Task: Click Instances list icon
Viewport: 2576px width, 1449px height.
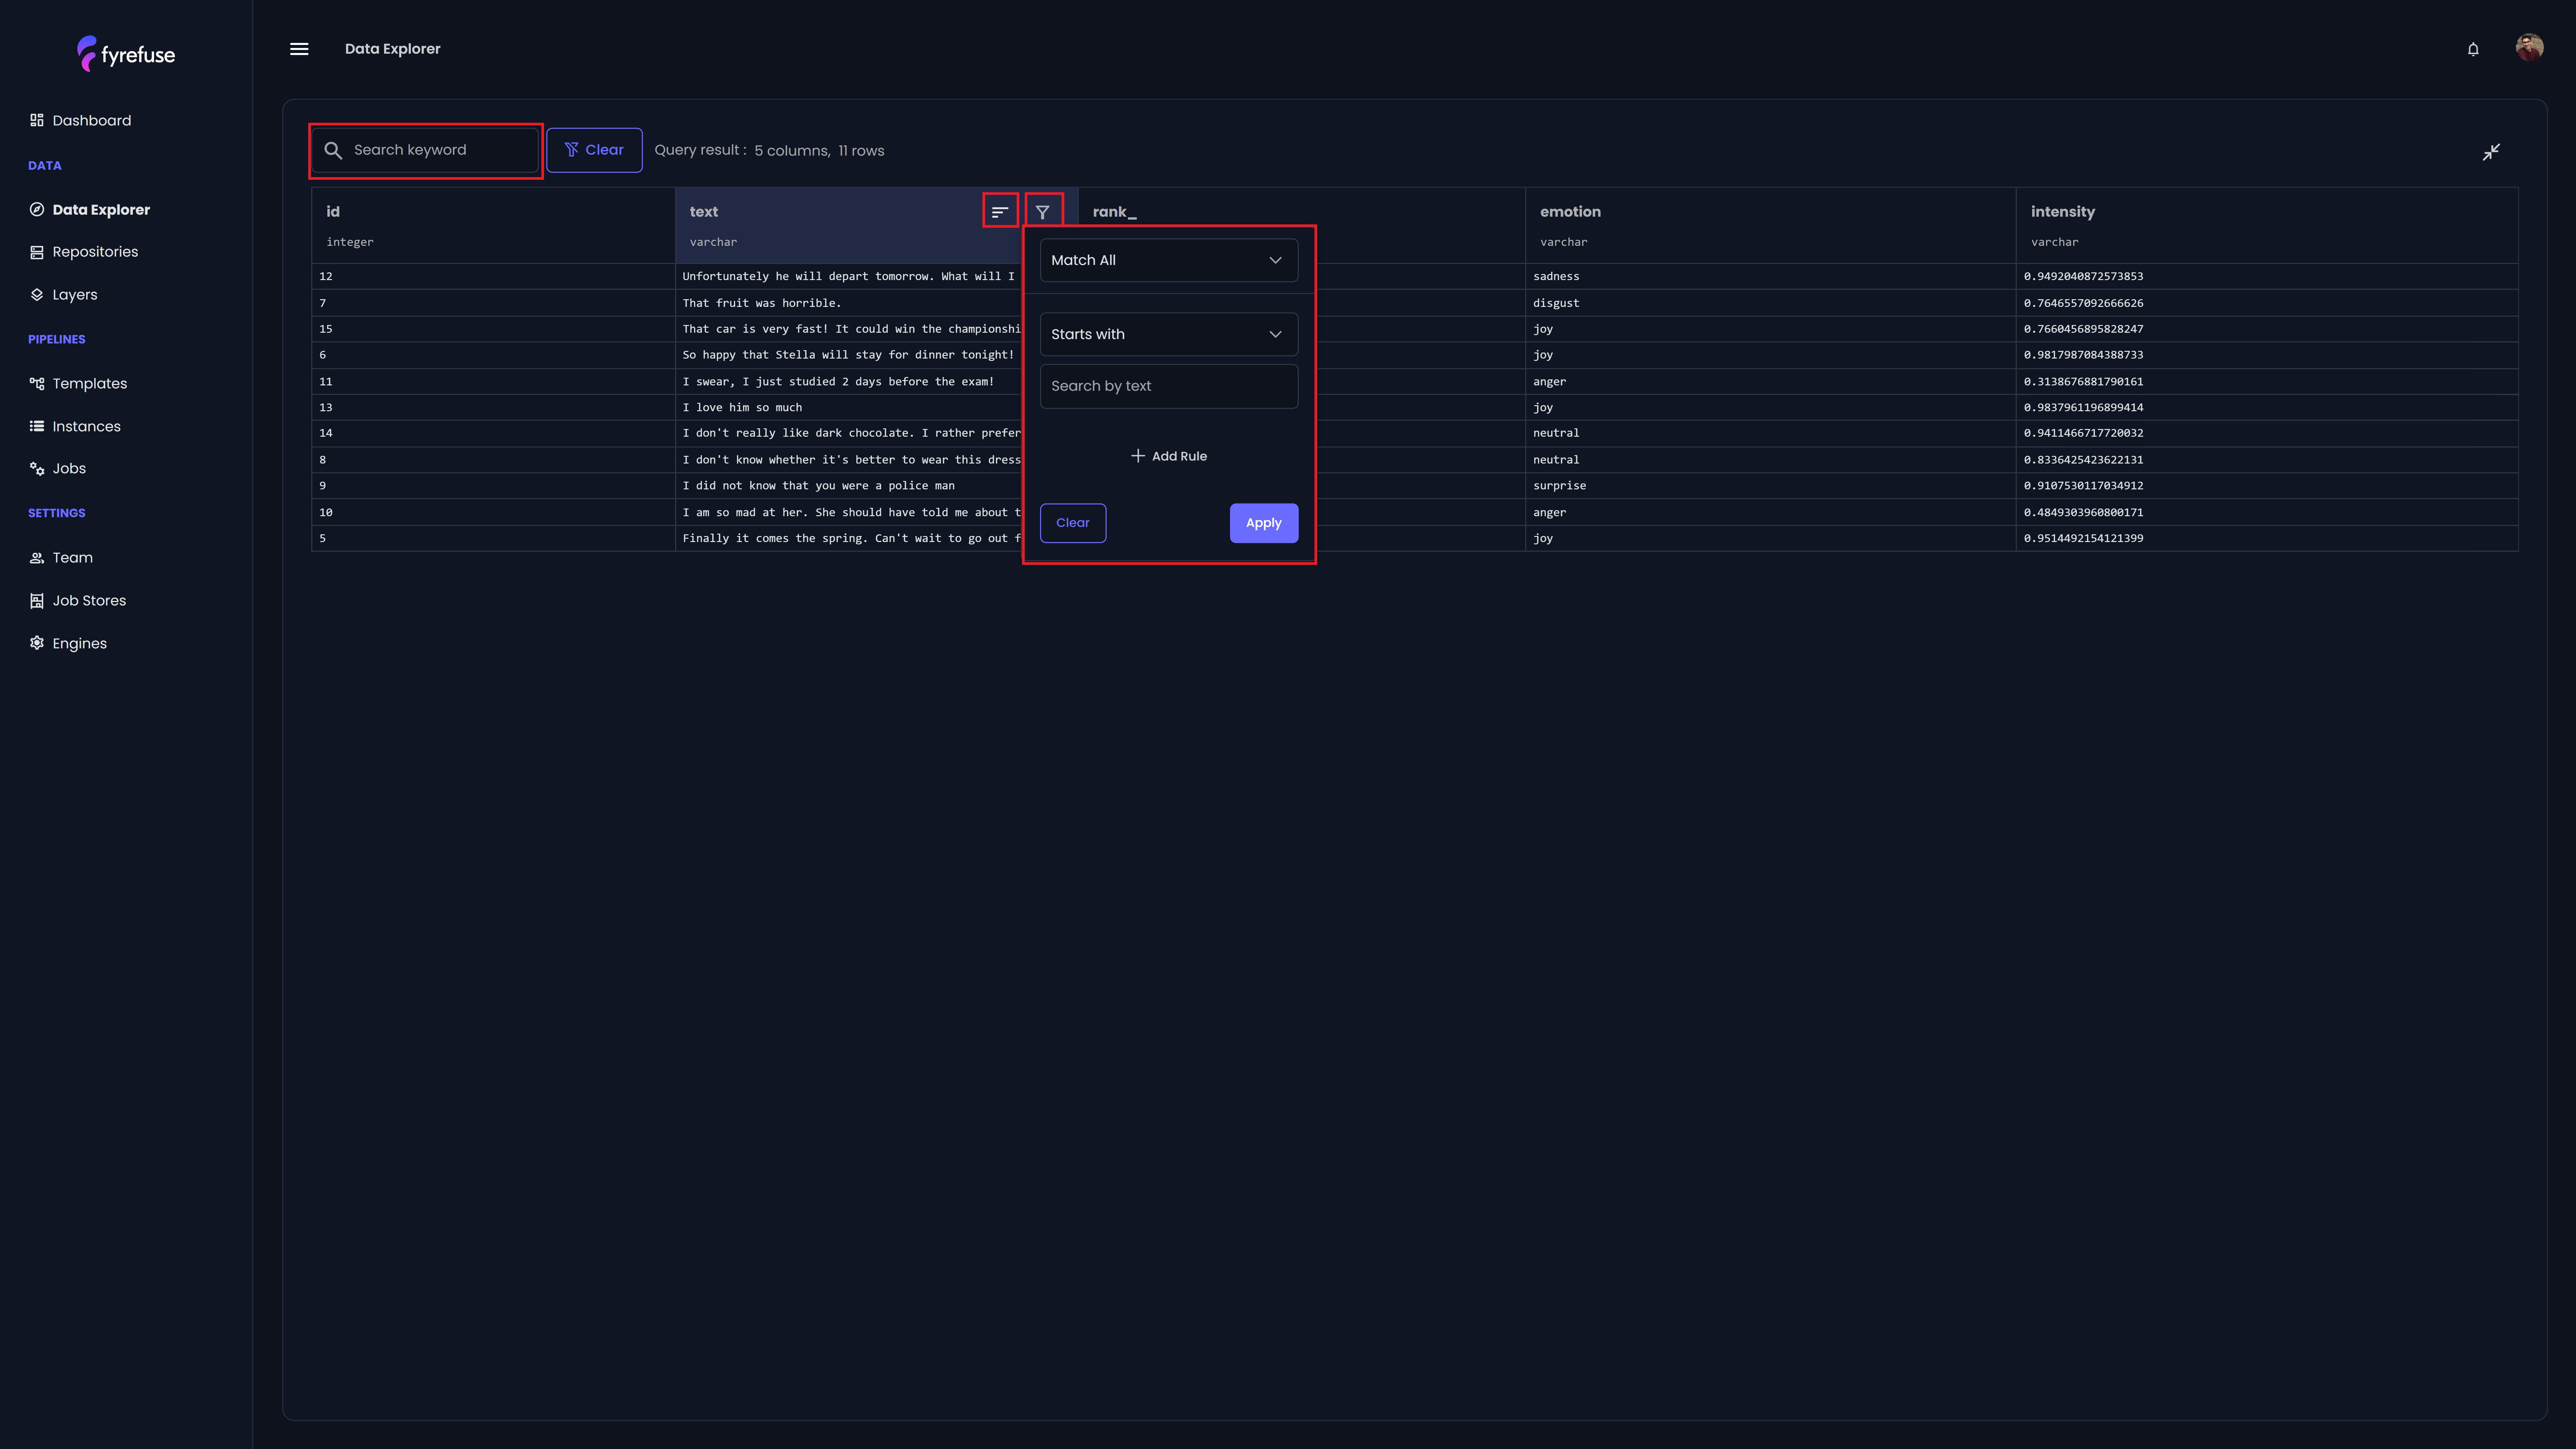Action: click(37, 426)
